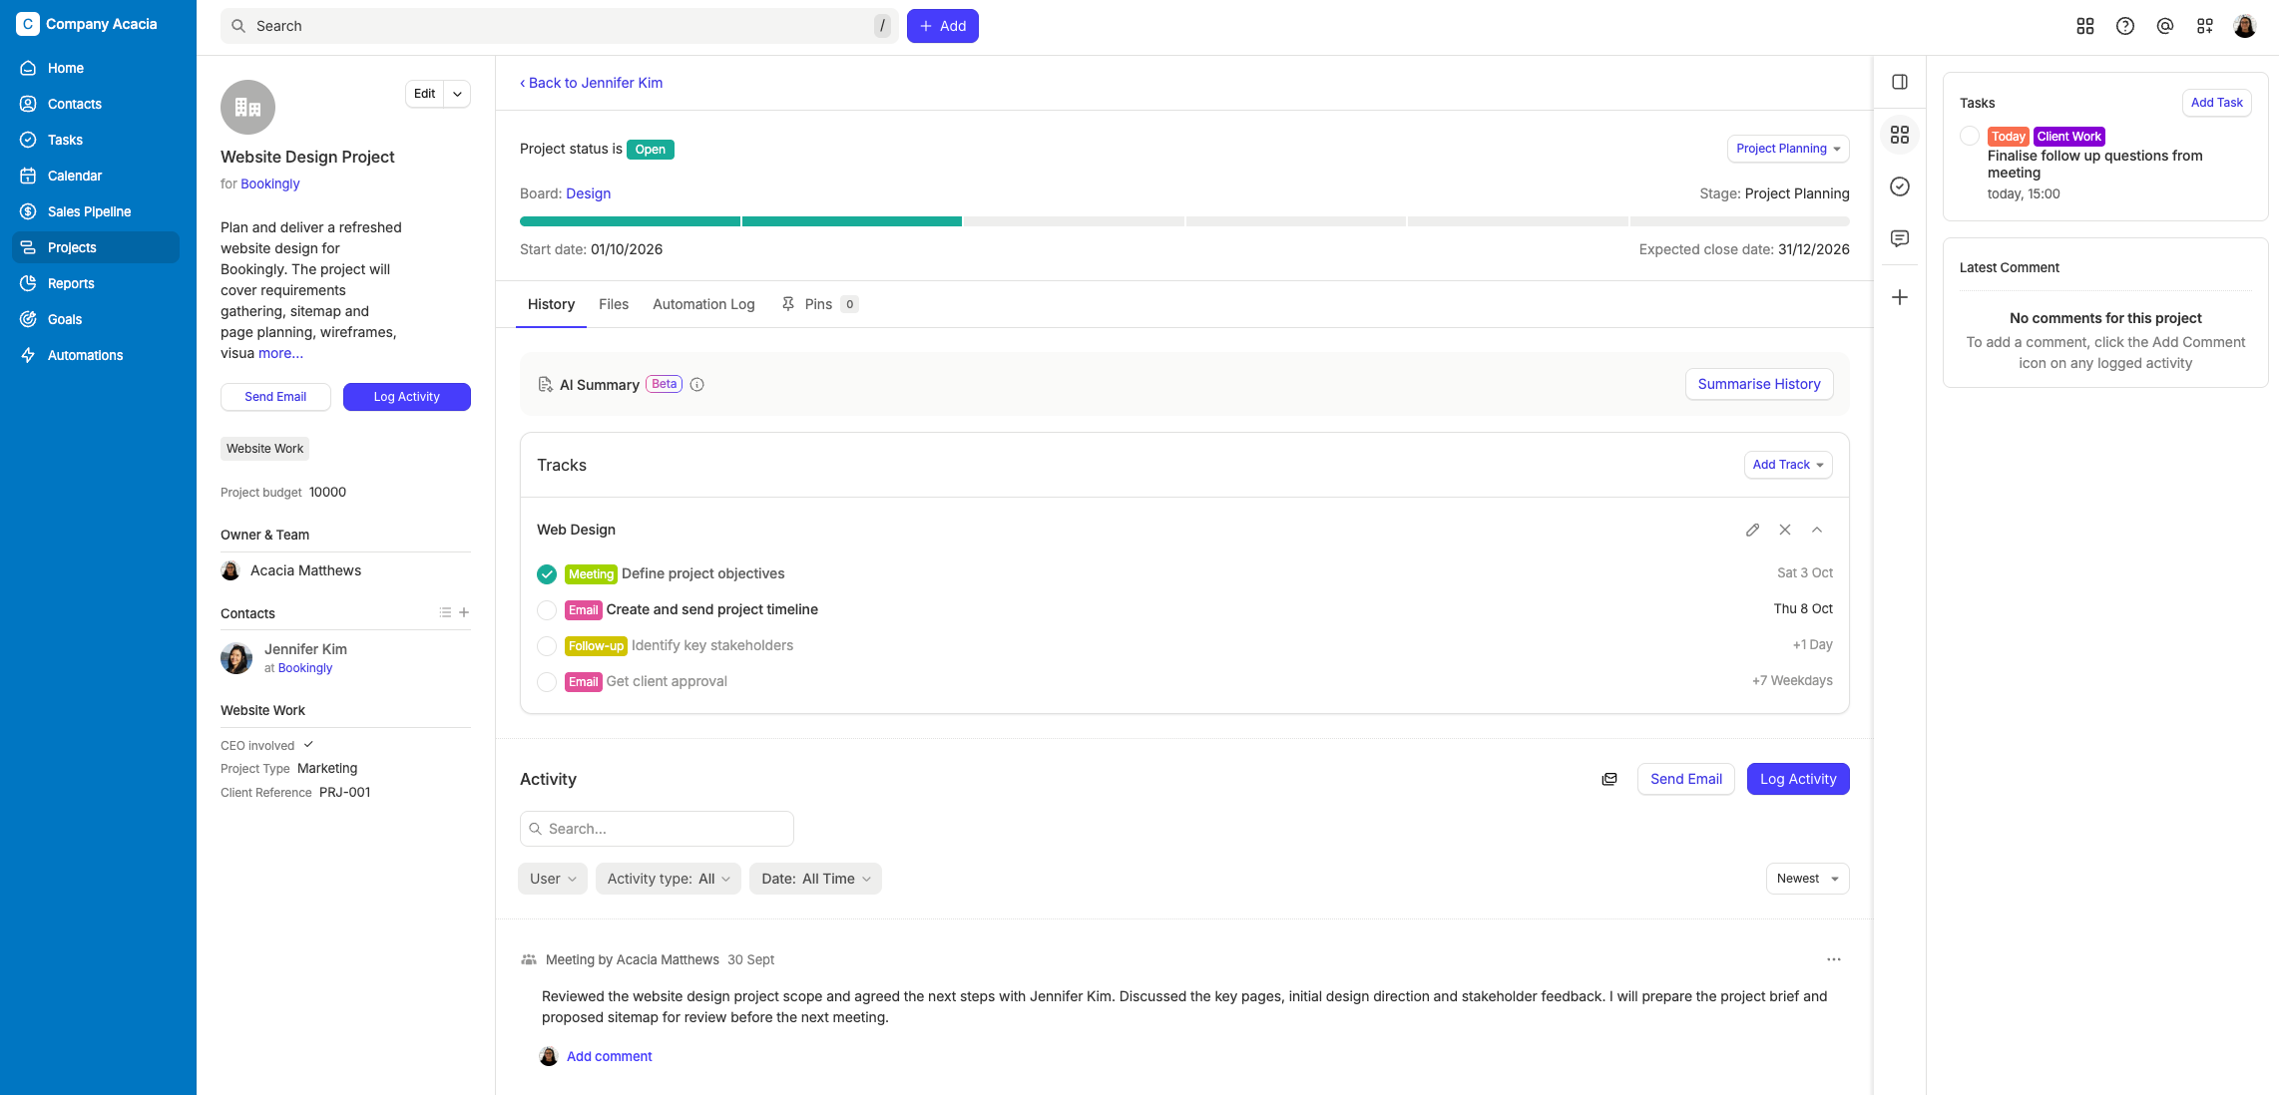Open the mentions @ icon in top bar
The height and width of the screenshot is (1095, 2279).
(x=2165, y=26)
